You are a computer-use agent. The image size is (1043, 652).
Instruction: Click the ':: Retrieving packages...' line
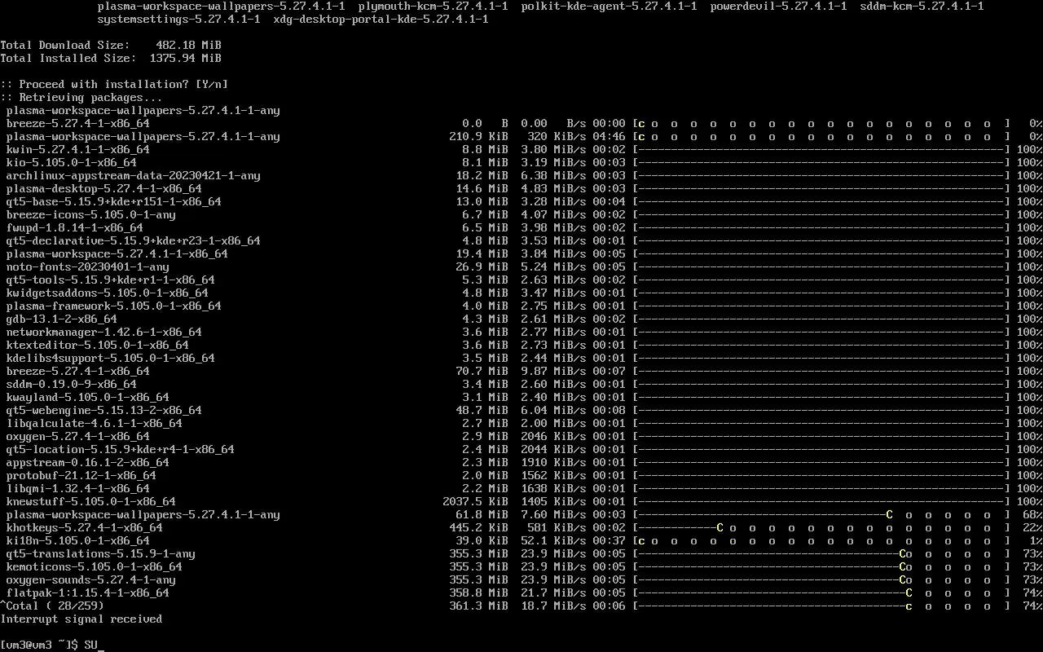pyautogui.click(x=81, y=98)
